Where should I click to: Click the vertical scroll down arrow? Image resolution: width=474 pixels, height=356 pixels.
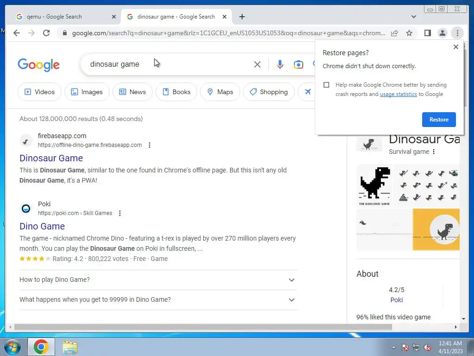point(463,319)
